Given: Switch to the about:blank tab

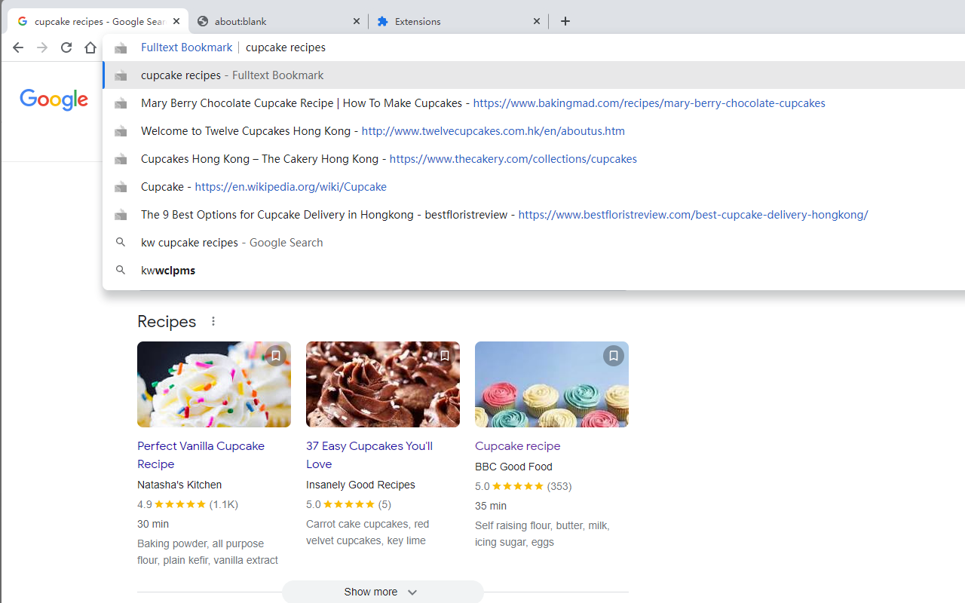Looking at the screenshot, I should point(278,21).
